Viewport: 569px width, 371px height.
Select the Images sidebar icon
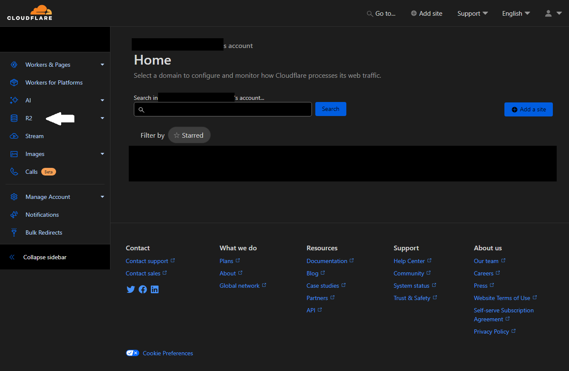click(x=13, y=153)
